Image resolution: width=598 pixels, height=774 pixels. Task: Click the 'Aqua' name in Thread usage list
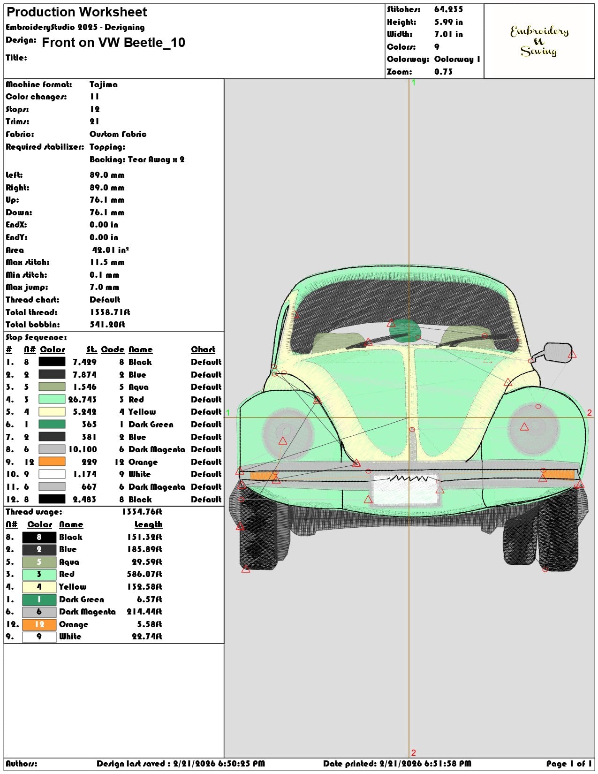[x=69, y=562]
